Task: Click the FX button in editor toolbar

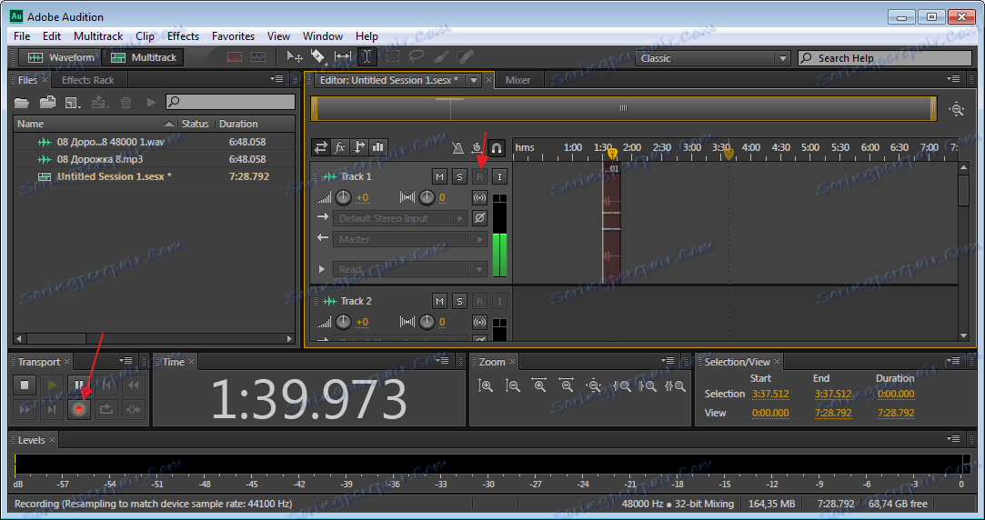Action: pos(340,147)
